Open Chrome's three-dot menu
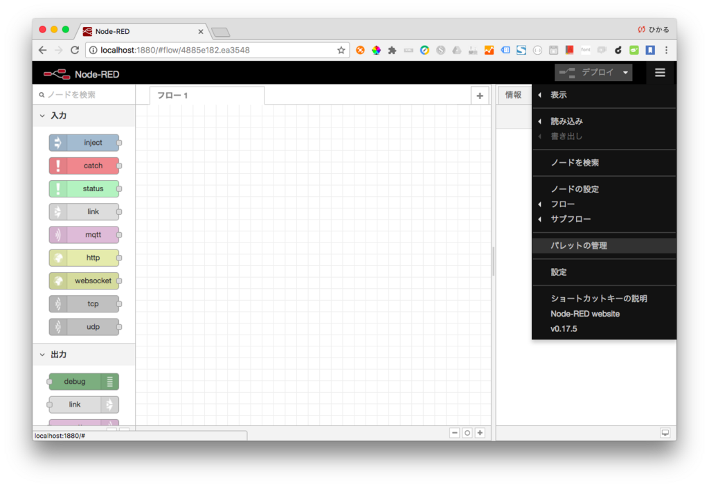Screen dimensions: 709x487 pos(666,51)
